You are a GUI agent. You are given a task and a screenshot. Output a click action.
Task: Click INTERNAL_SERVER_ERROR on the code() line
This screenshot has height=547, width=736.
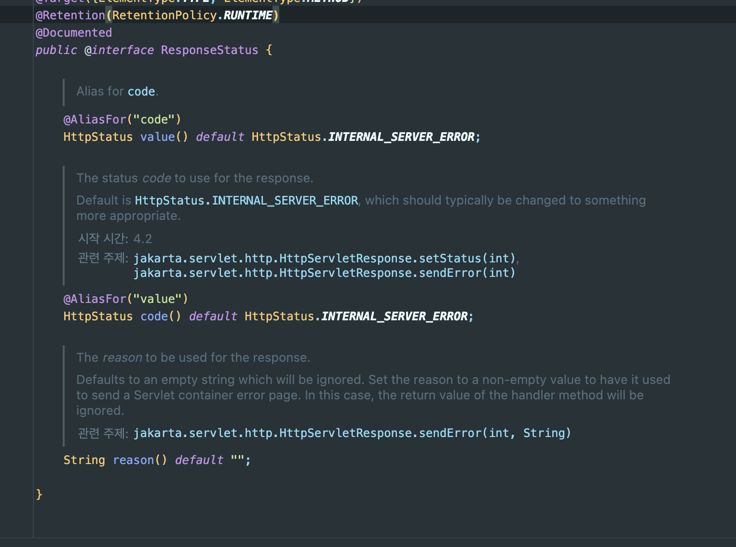(395, 316)
